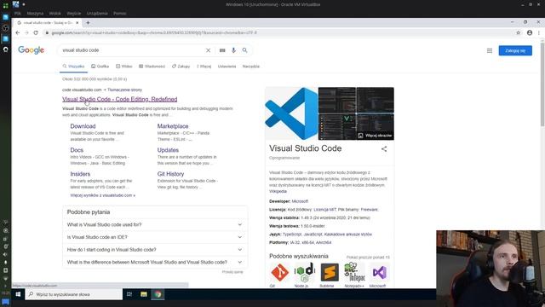Screen dimensions: 545x307
Task: Open the Marketplace sitelink
Action: pyautogui.click(x=173, y=126)
